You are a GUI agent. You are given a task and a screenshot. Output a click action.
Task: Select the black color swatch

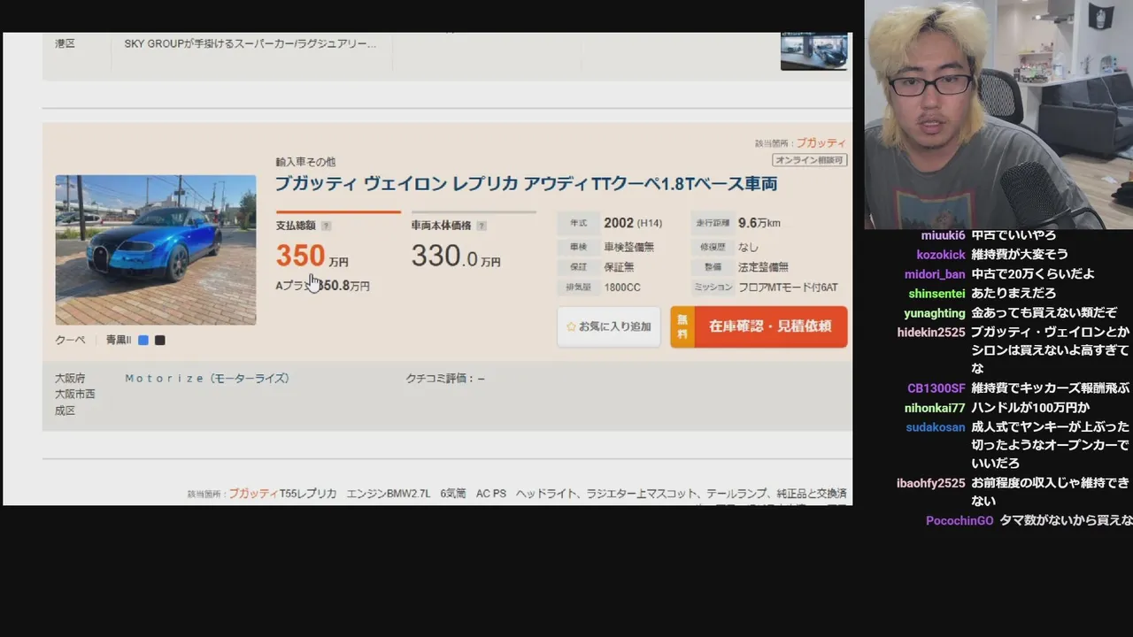click(160, 340)
